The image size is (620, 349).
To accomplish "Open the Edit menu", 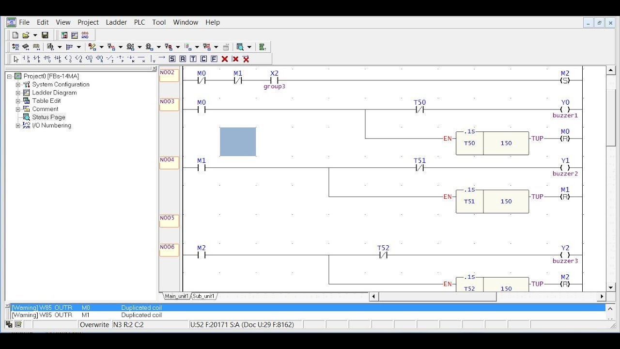I will [43, 22].
